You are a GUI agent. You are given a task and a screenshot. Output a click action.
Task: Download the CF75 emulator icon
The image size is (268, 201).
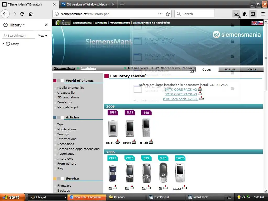click(115, 187)
